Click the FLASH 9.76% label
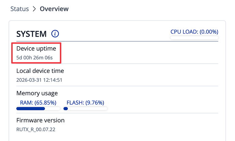Image resolution: width=235 pixels, height=141 pixels. (85, 102)
